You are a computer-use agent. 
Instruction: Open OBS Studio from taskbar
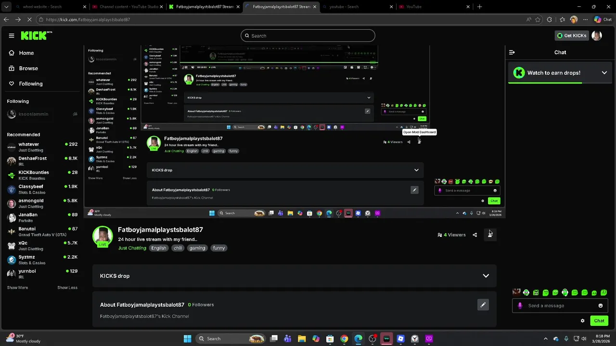click(x=372, y=339)
